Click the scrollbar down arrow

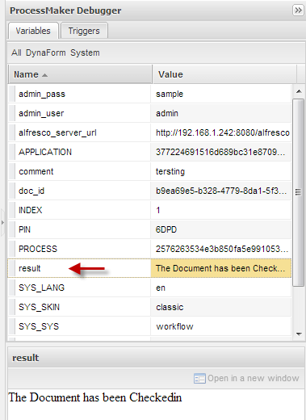click(x=299, y=334)
